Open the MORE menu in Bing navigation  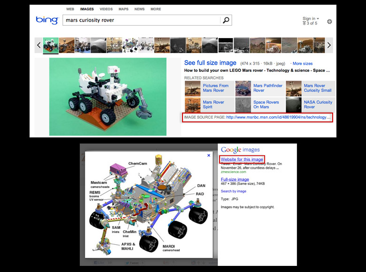[156, 9]
